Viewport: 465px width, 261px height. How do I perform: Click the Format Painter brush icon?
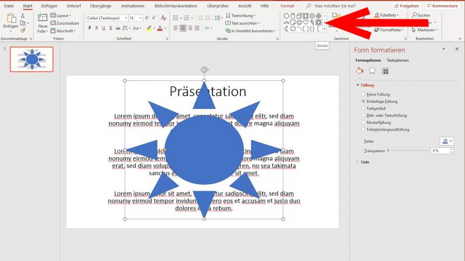tap(23, 30)
